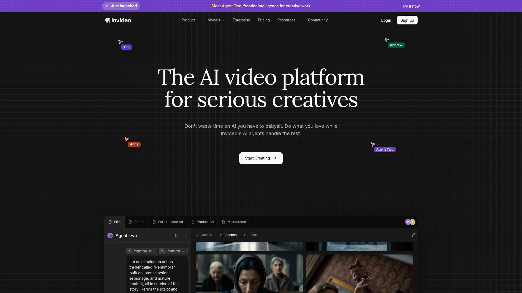
Task: Open the Penumbra-sc... file attachment
Action: tap(141, 251)
